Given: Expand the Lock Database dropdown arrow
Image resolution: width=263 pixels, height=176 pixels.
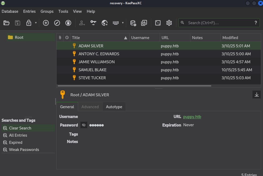Looking at the screenshot, I should (36, 23).
